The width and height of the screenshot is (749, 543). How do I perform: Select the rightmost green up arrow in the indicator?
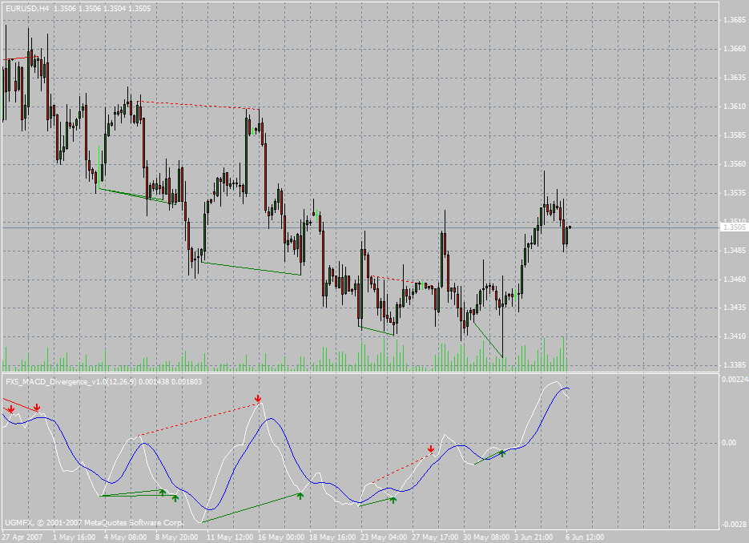click(x=502, y=453)
